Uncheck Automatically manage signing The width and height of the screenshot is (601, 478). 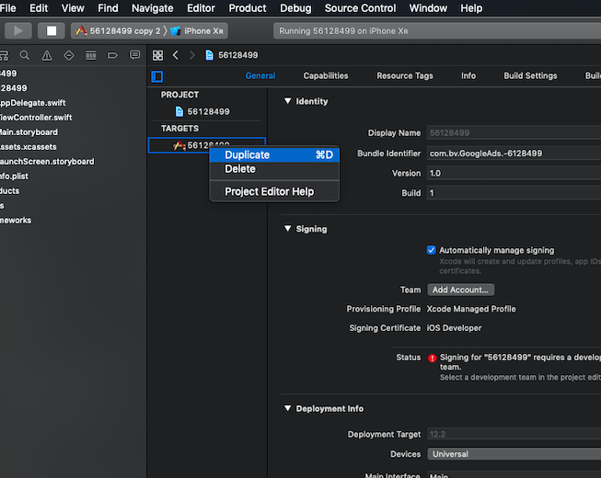click(432, 250)
